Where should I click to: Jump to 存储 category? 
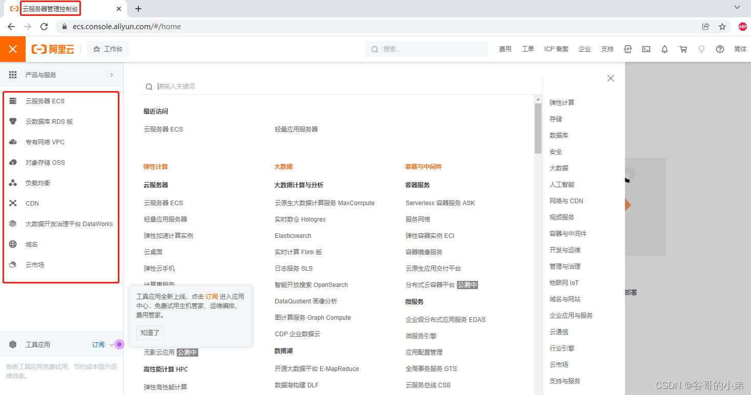(x=556, y=119)
